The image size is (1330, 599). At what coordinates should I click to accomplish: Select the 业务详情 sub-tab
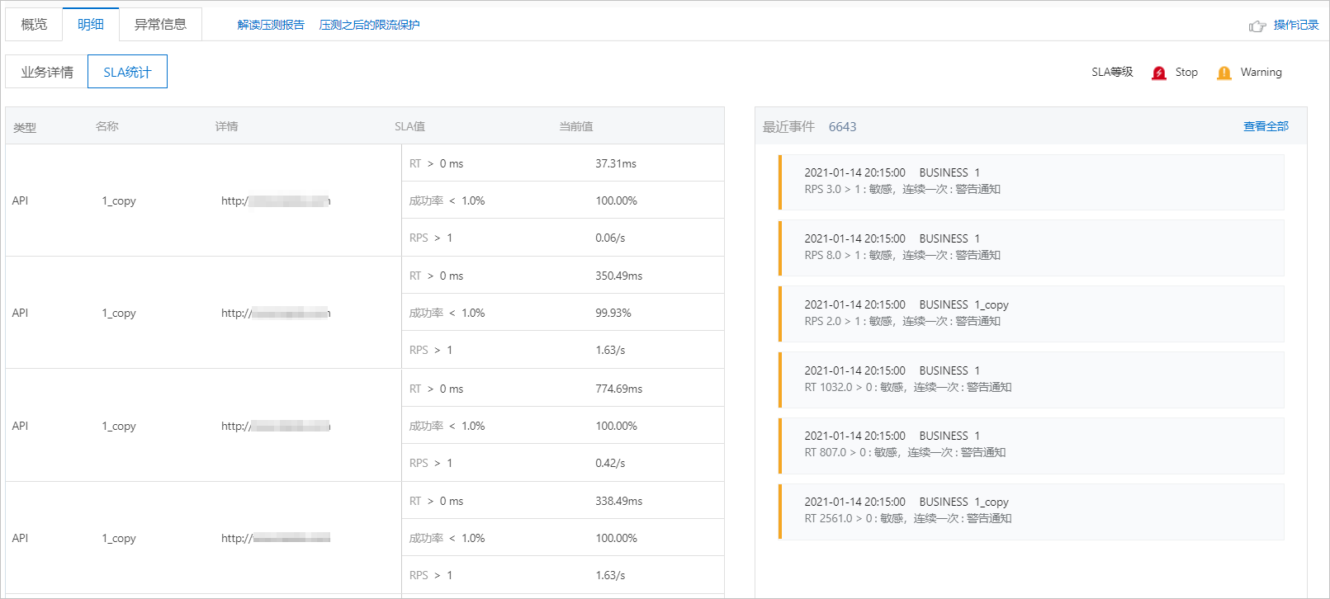(x=47, y=72)
